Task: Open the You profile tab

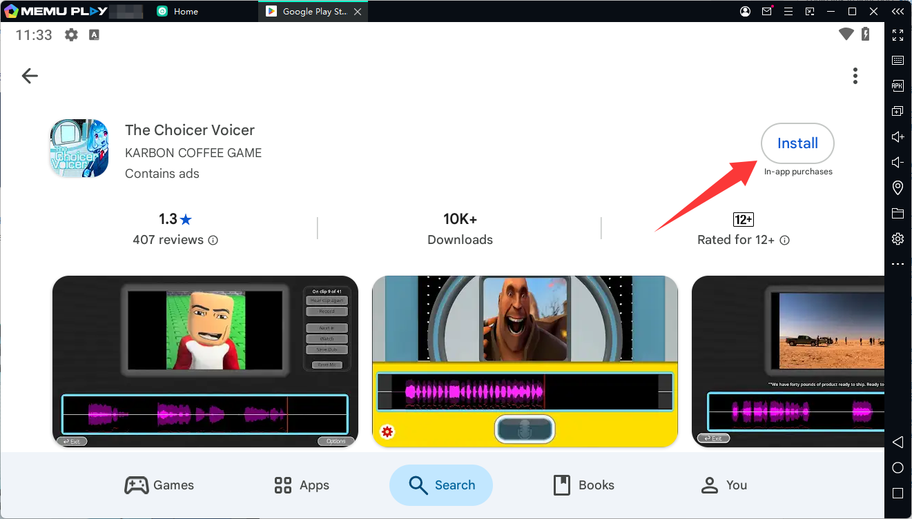Action: coord(724,485)
